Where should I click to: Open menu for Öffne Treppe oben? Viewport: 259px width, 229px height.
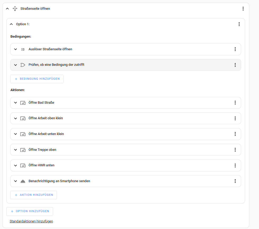coord(235,150)
